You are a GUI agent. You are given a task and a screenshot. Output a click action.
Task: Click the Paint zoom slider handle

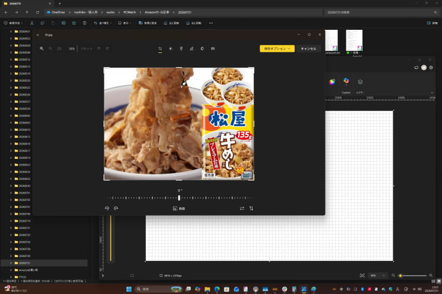pos(400,276)
